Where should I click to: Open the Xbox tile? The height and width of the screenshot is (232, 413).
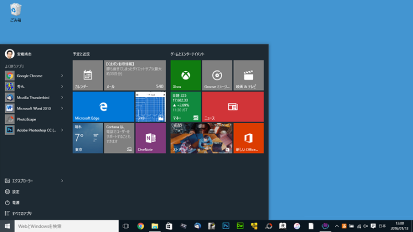coord(186,75)
